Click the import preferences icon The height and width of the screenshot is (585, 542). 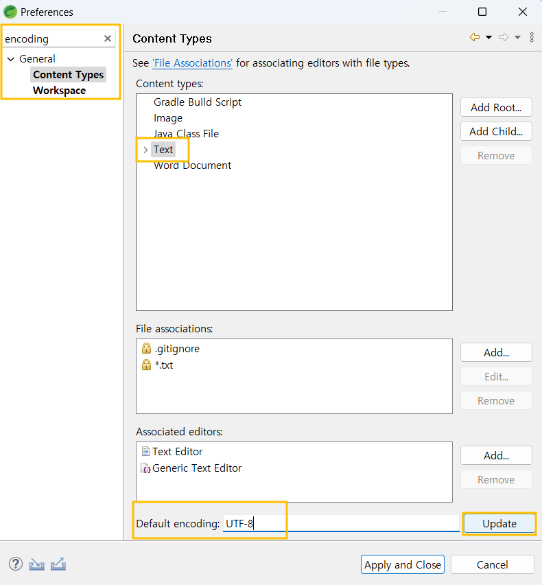(x=37, y=564)
